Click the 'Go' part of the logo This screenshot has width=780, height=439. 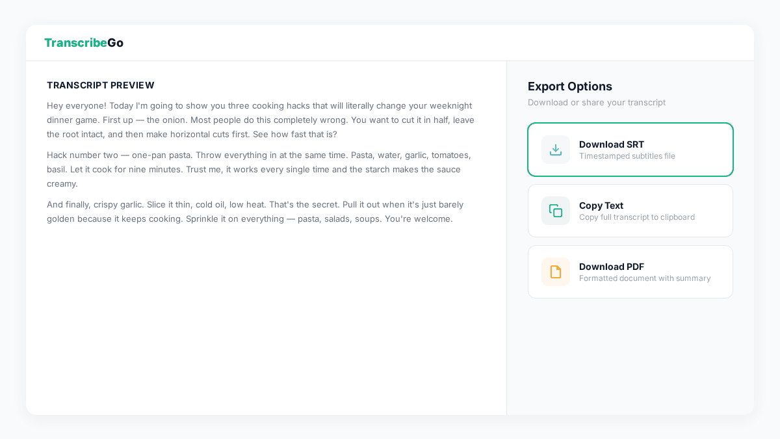(x=115, y=43)
